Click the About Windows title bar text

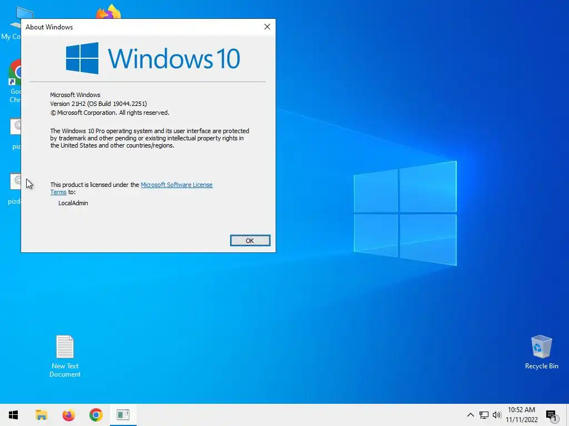(x=49, y=27)
